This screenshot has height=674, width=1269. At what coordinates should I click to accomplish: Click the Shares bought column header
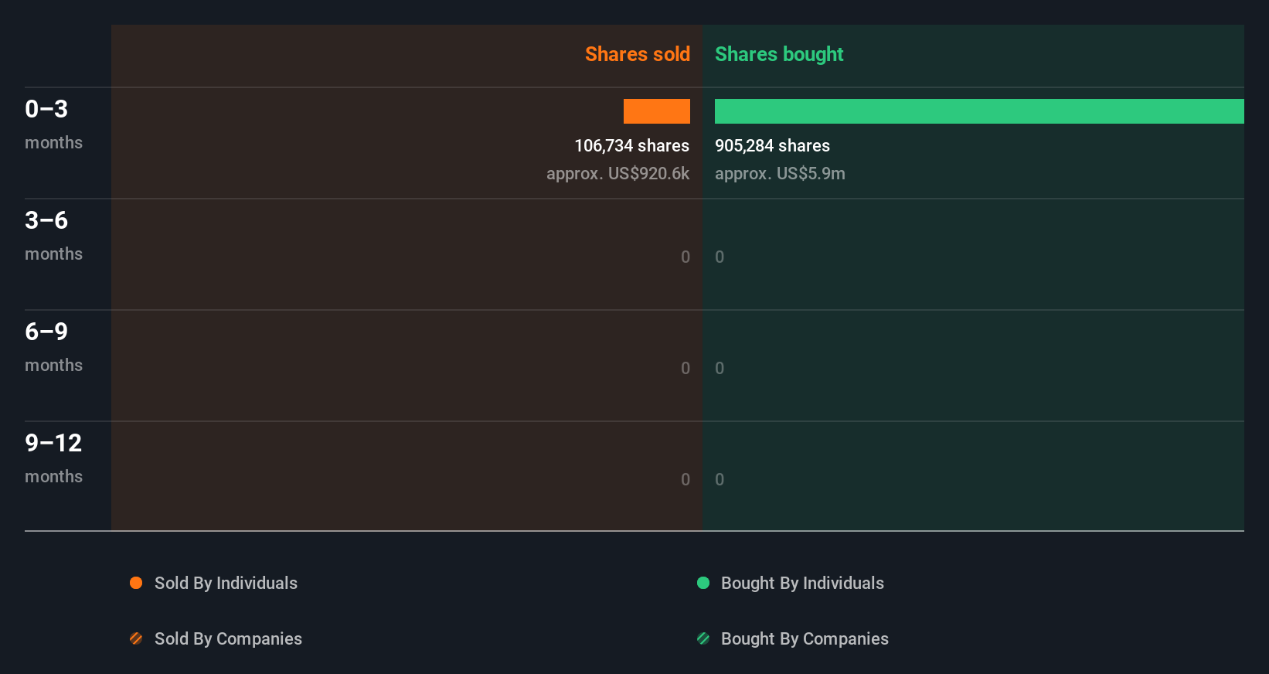[x=779, y=54]
